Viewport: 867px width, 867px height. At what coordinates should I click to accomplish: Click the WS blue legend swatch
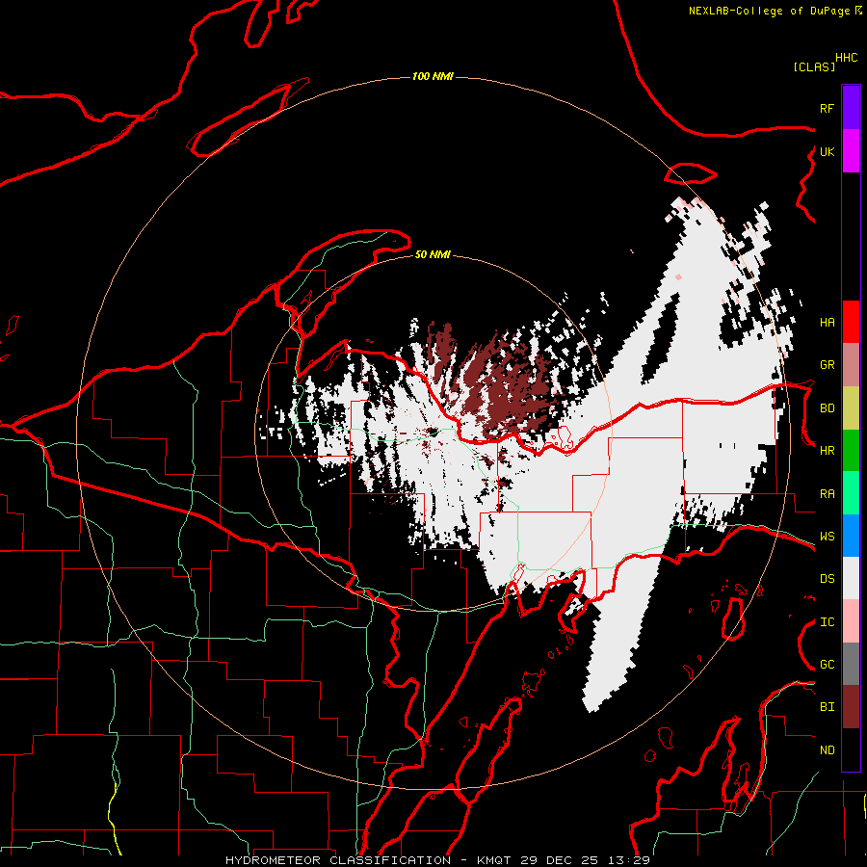point(851,536)
